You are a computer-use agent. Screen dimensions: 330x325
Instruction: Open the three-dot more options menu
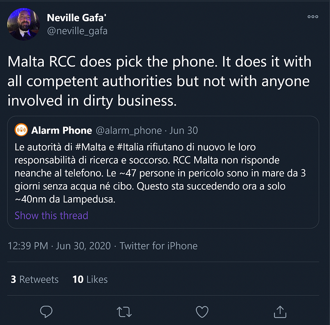tap(313, 17)
